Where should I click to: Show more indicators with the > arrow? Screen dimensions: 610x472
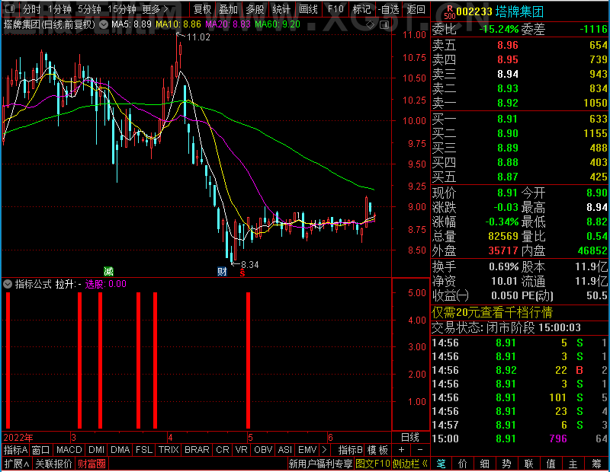(x=325, y=450)
